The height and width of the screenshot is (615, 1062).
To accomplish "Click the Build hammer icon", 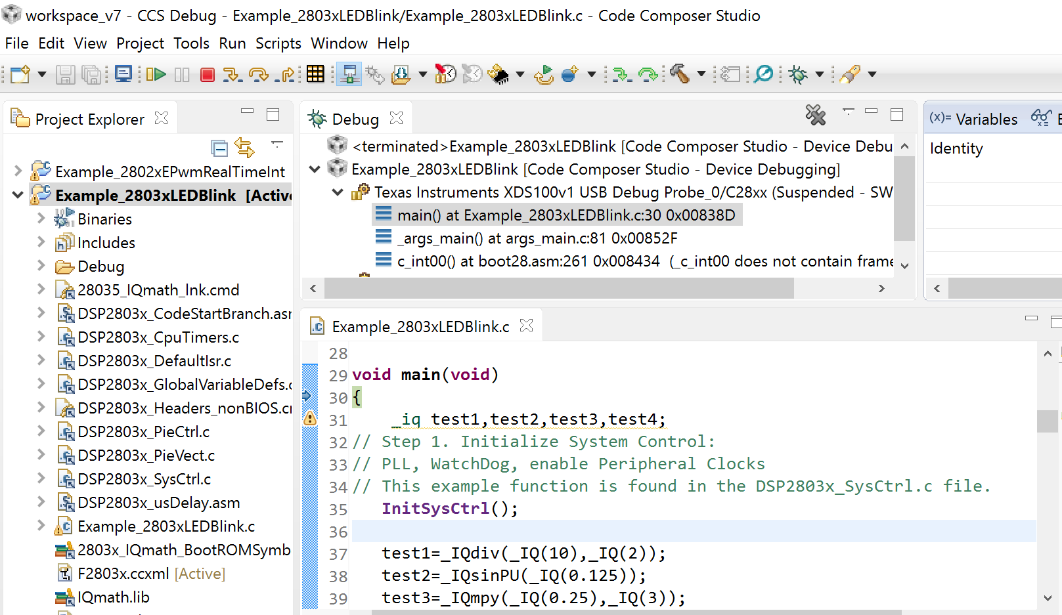I will pyautogui.click(x=680, y=74).
